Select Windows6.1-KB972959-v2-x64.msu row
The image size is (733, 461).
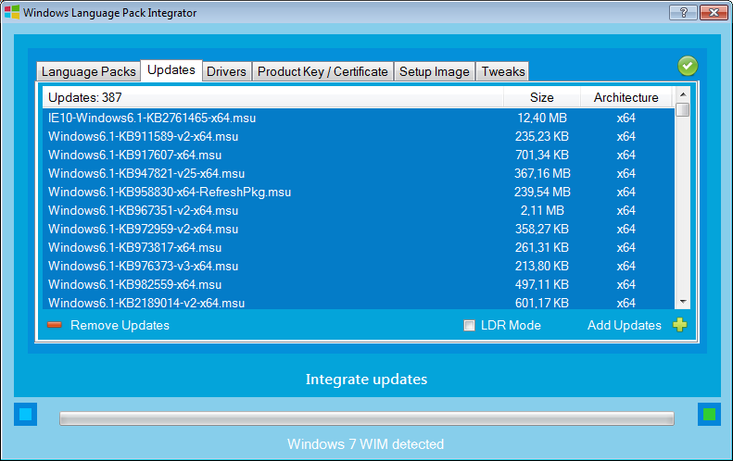pyautogui.click(x=359, y=229)
